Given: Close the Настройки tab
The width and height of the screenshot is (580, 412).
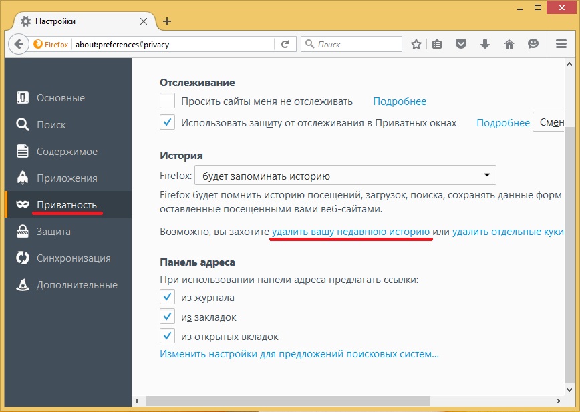Looking at the screenshot, I should tap(144, 21).
